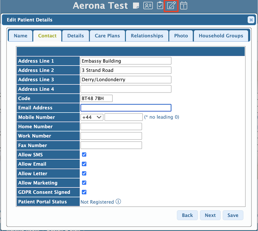The width and height of the screenshot is (258, 231).
Task: Click the Fax Number field
Action: 111,145
